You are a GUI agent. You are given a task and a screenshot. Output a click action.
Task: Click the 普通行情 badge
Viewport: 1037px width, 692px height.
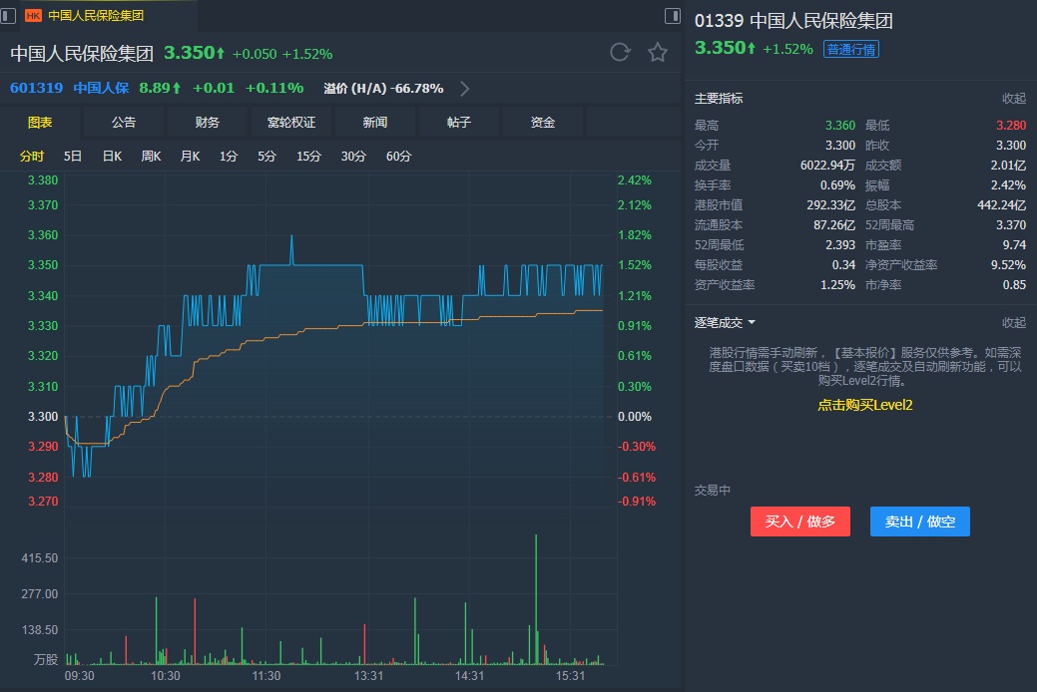(851, 50)
